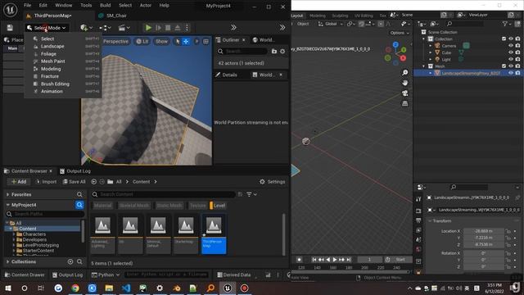The image size is (524, 295).
Task: Select the viewport select-objects cursor tool
Action: click(178, 42)
